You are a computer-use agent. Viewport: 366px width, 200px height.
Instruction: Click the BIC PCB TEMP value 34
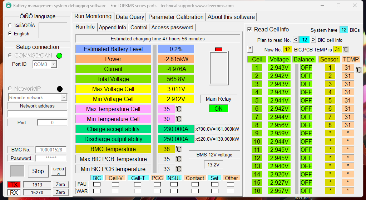point(337,49)
